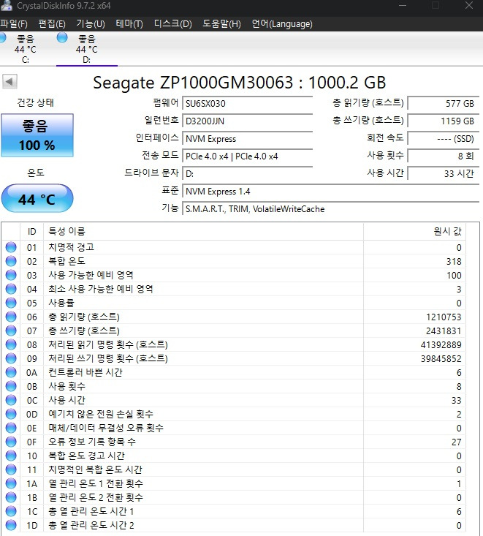Click the status orb for 1B 열 관리 온도 2
Viewport: 483px width, 536px height.
click(x=11, y=497)
